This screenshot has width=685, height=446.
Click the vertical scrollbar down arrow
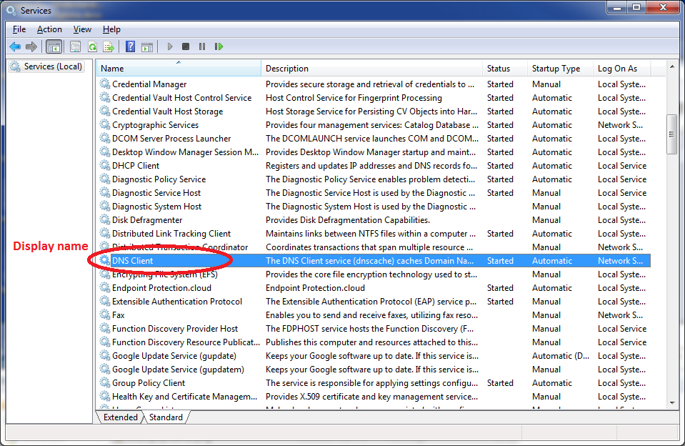(x=671, y=403)
